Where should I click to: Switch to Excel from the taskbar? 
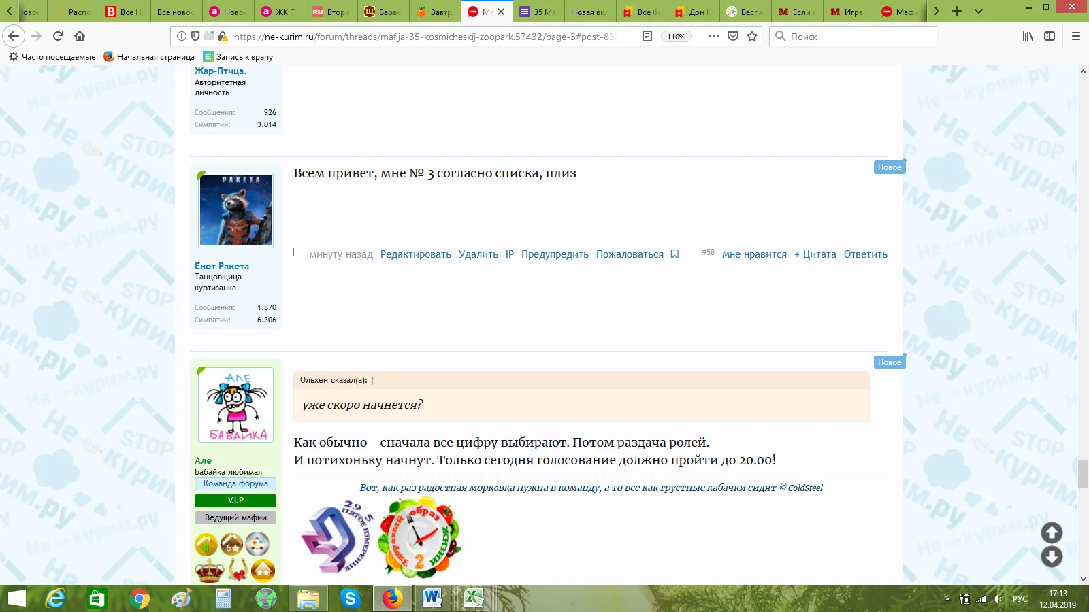pyautogui.click(x=474, y=598)
